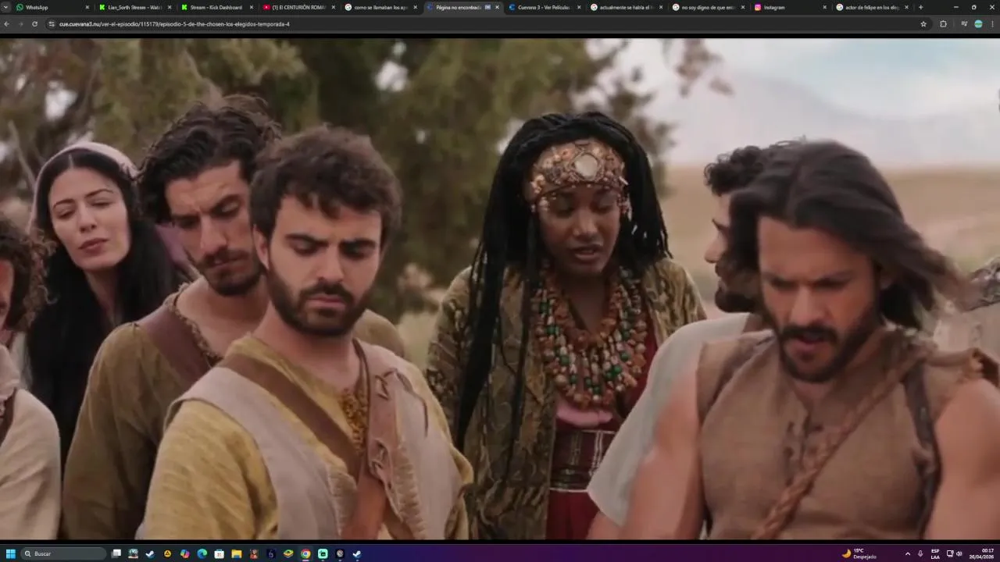Open the Windows Start menu

click(x=11, y=553)
